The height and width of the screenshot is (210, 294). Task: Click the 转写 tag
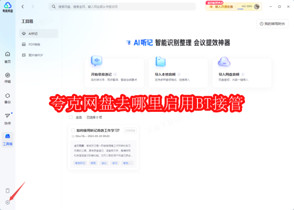[x=93, y=163]
